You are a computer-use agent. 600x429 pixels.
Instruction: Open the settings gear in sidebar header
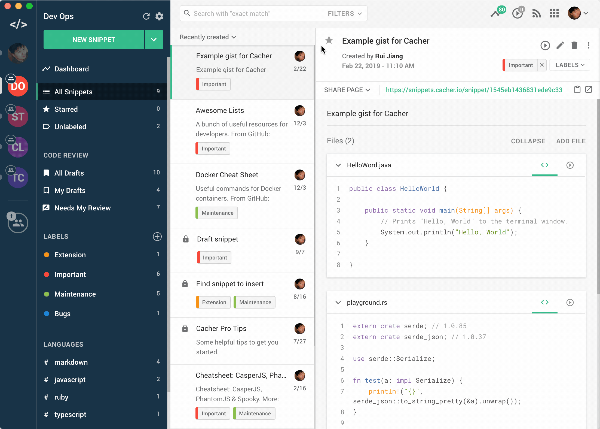[159, 16]
